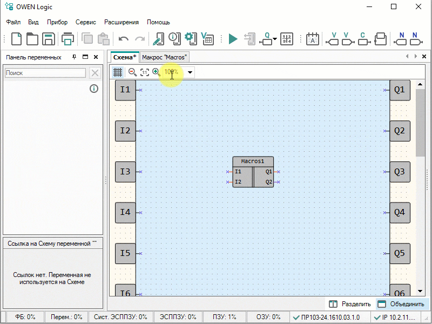Click the project information icon
Image resolution: width=432 pixels, height=324 pixels.
point(174,38)
